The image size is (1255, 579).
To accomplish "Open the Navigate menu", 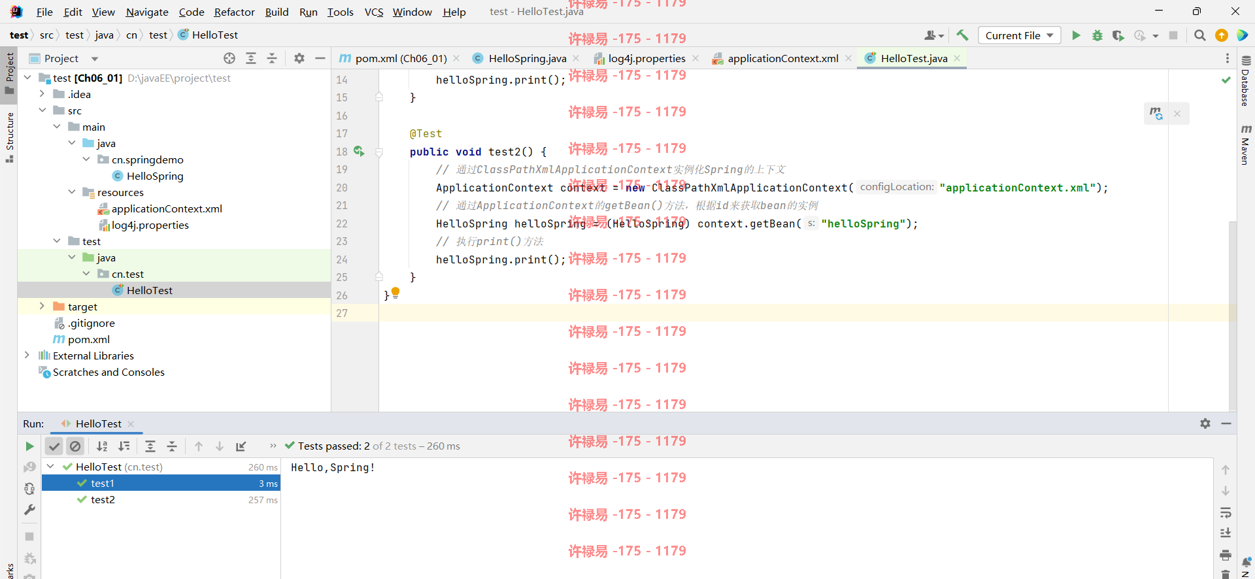I will 147,12.
